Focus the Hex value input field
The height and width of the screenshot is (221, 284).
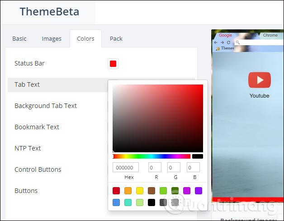point(126,167)
